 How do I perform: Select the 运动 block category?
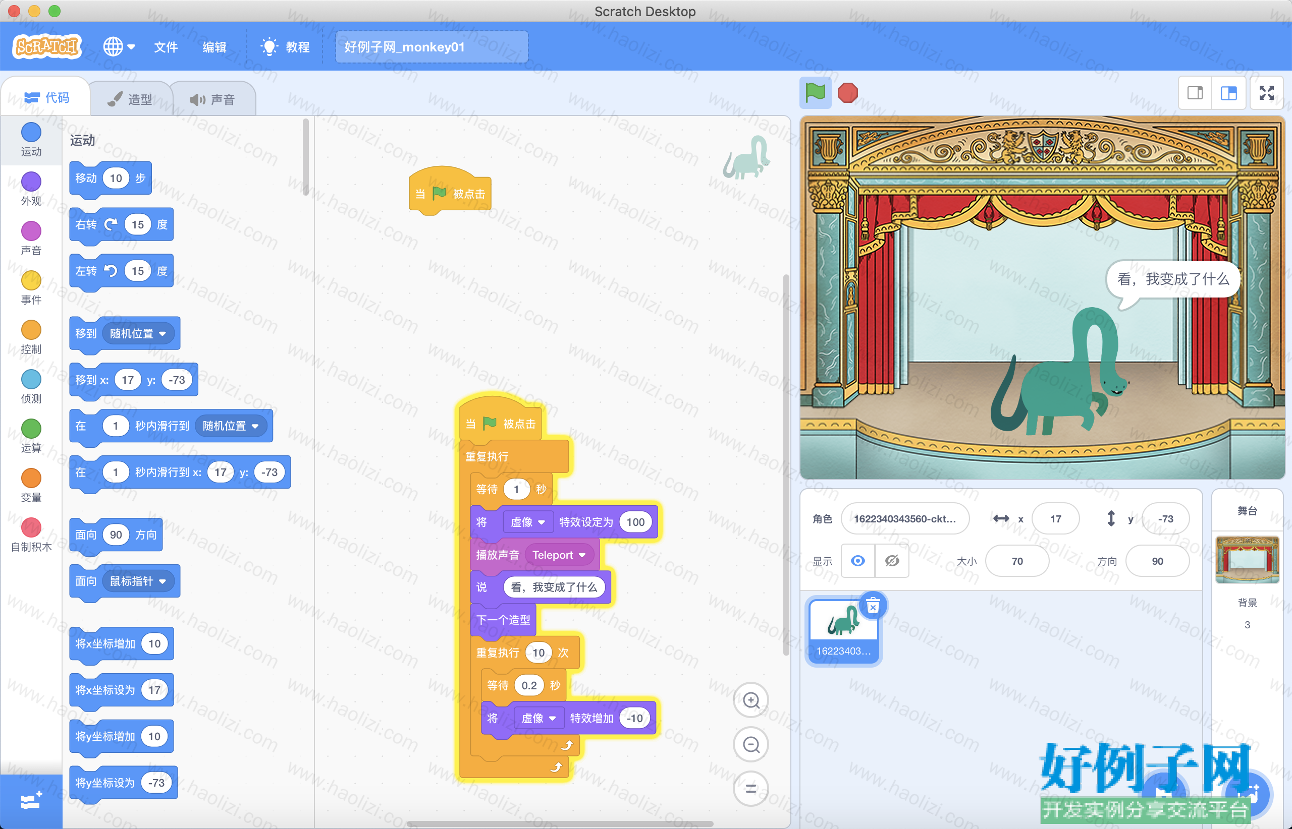point(31,139)
